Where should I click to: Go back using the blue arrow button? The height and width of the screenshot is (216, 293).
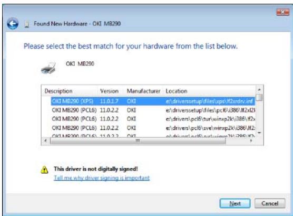point(13,24)
